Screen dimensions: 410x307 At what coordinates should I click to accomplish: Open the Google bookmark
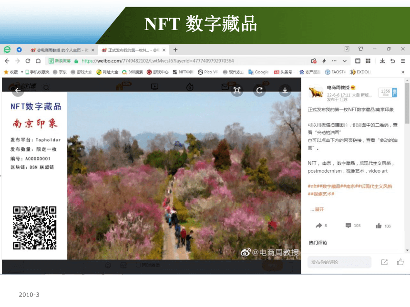pos(258,72)
